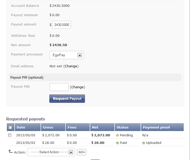Click the arrow icon left of Action label
Image resolution: width=190 pixels, height=160 pixels.
[x=10, y=151]
